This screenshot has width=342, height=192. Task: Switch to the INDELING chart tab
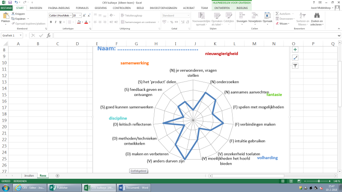point(242,8)
